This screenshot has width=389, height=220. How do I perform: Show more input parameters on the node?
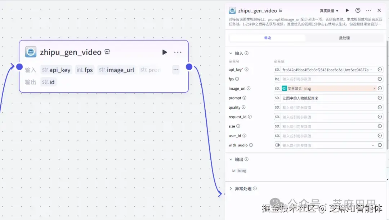click(176, 70)
